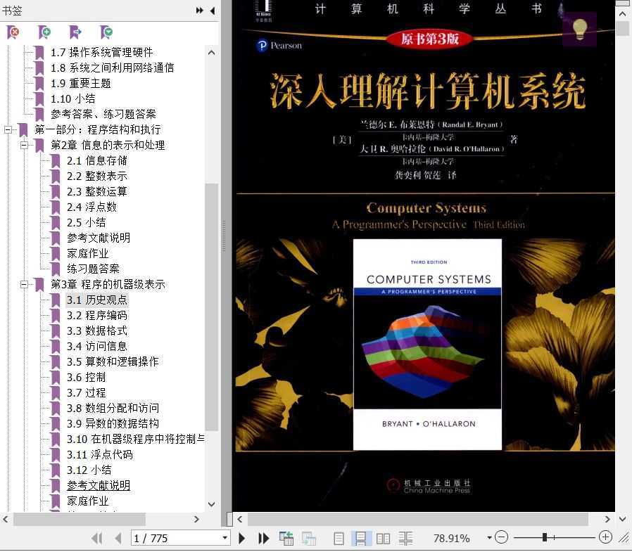Select the 3.7 过程 bookmark

87,392
